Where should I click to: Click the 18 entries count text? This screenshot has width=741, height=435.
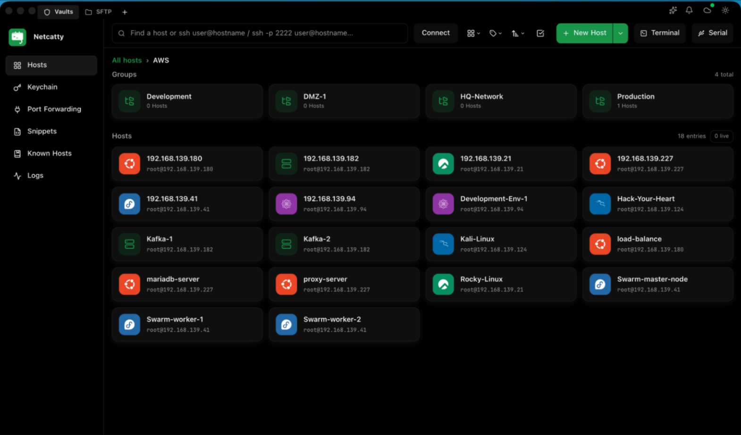[x=691, y=136]
